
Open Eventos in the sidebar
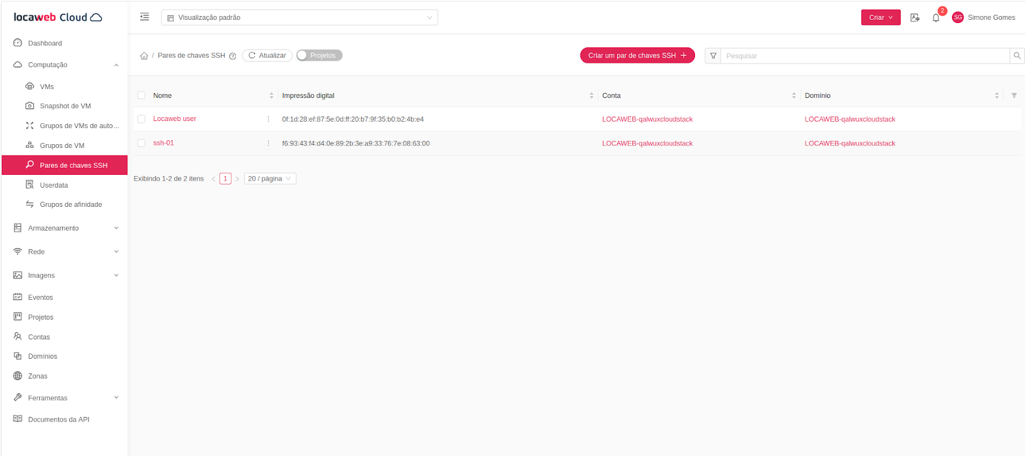click(65, 297)
